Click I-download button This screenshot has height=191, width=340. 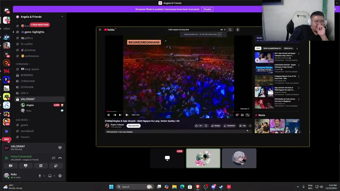[229, 126]
